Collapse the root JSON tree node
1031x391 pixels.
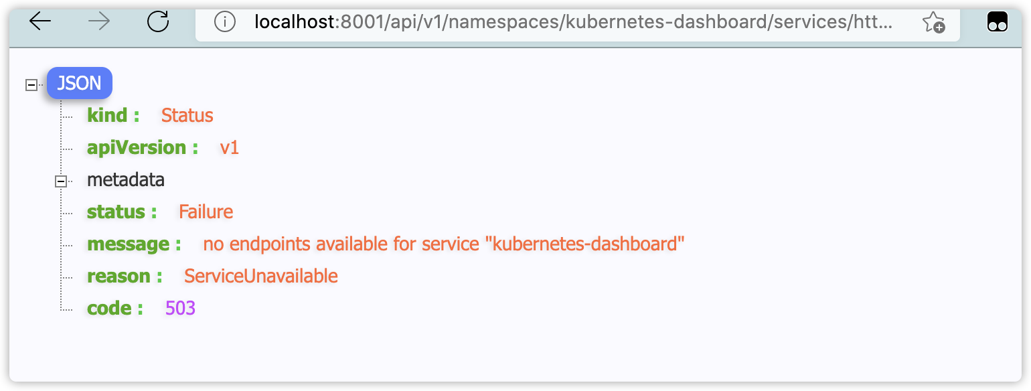(31, 85)
